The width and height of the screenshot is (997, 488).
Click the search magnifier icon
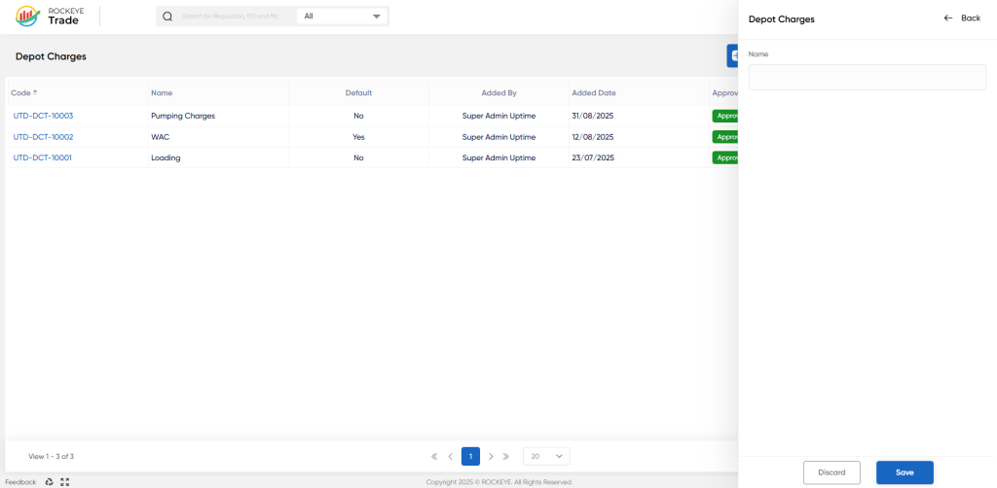pyautogui.click(x=167, y=17)
